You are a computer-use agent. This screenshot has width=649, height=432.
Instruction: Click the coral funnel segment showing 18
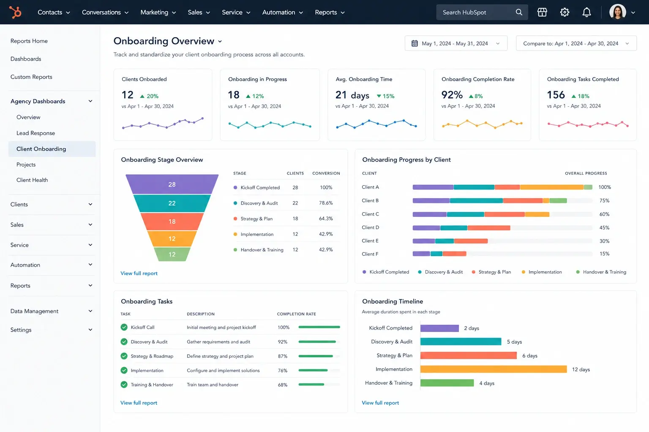click(172, 221)
